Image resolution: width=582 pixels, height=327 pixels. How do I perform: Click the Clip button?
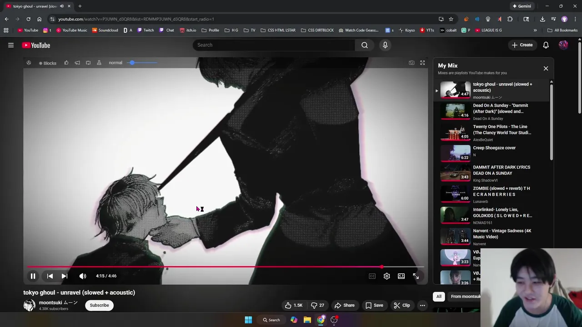[x=402, y=305]
